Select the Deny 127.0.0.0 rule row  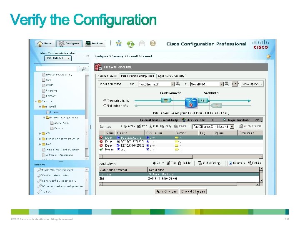coord(180,145)
